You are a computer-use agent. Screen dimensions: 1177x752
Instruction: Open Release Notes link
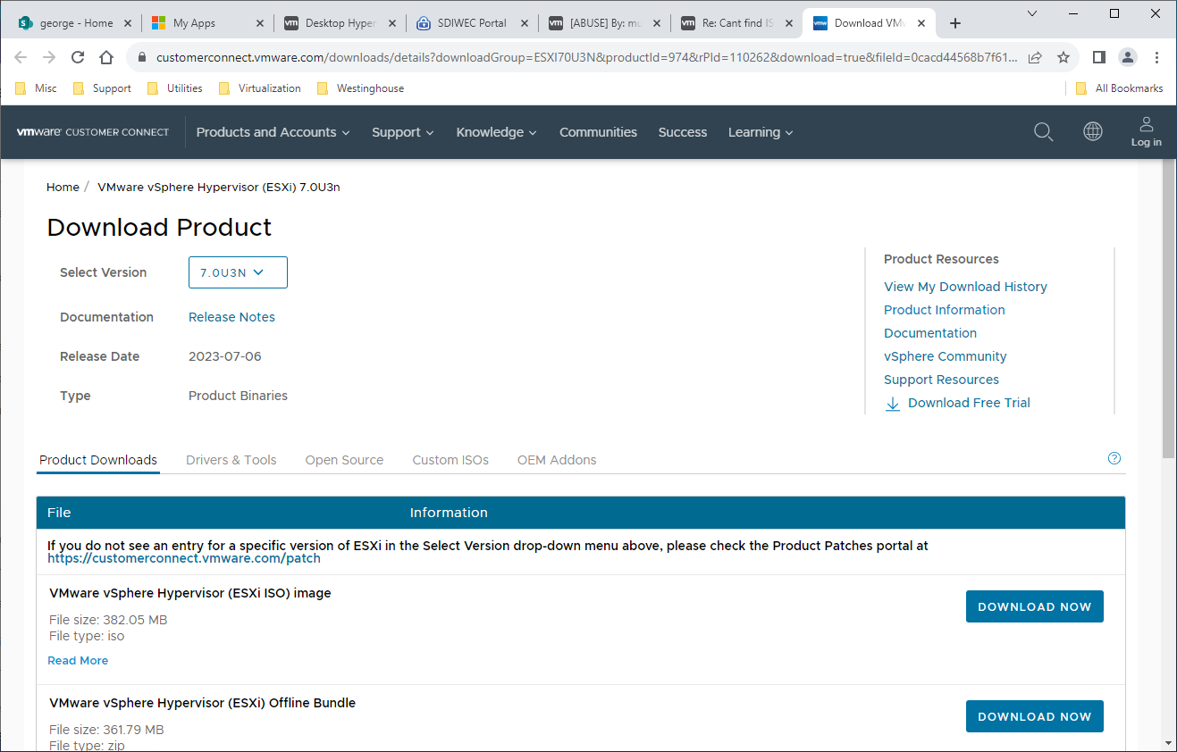(x=231, y=317)
